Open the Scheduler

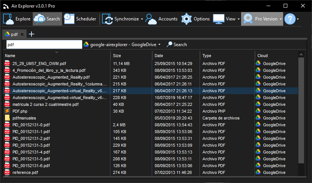80,19
